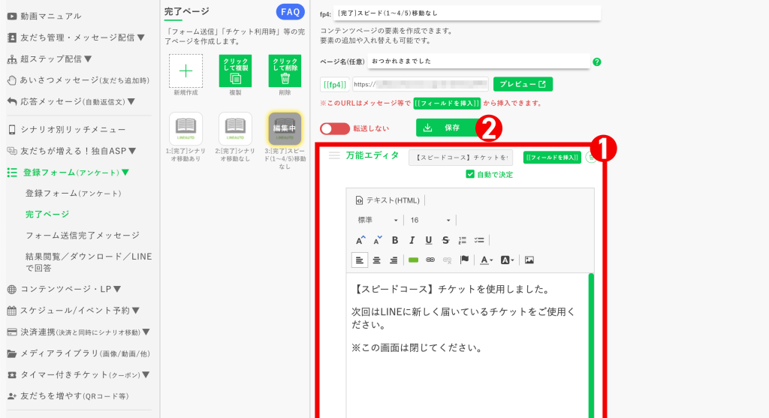Click the text ※この画面は閉じてください。
This screenshot has width=769, height=418.
coord(418,348)
